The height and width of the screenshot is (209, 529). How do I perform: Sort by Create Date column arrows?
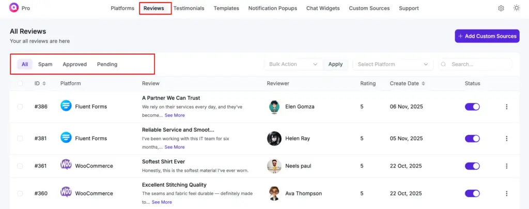pyautogui.click(x=424, y=83)
